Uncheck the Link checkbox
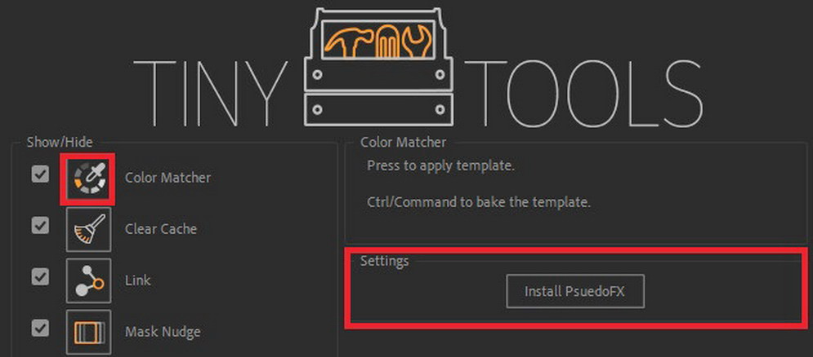 (x=40, y=277)
